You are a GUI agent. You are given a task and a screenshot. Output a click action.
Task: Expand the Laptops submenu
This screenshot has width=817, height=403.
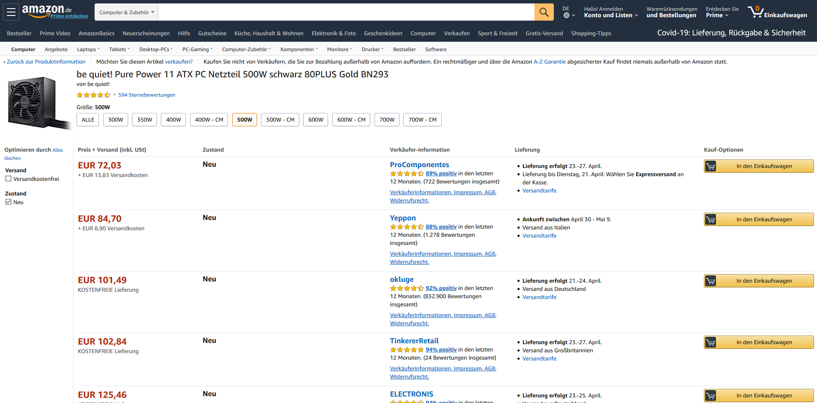(x=88, y=49)
